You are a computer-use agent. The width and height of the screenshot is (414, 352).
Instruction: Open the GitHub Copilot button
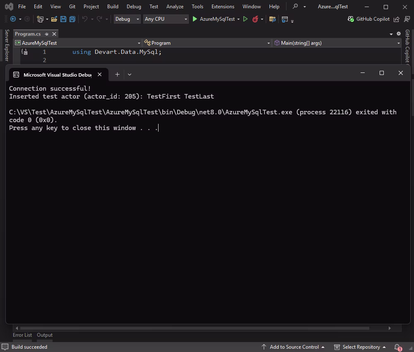[x=369, y=19]
